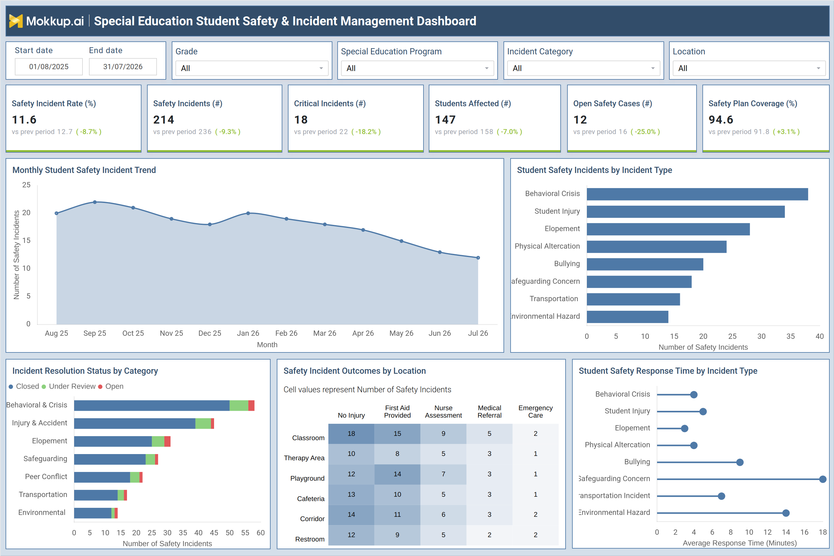Click the Peer Conflict closed bar segment
Screen dimensions: 834x556
coord(102,477)
